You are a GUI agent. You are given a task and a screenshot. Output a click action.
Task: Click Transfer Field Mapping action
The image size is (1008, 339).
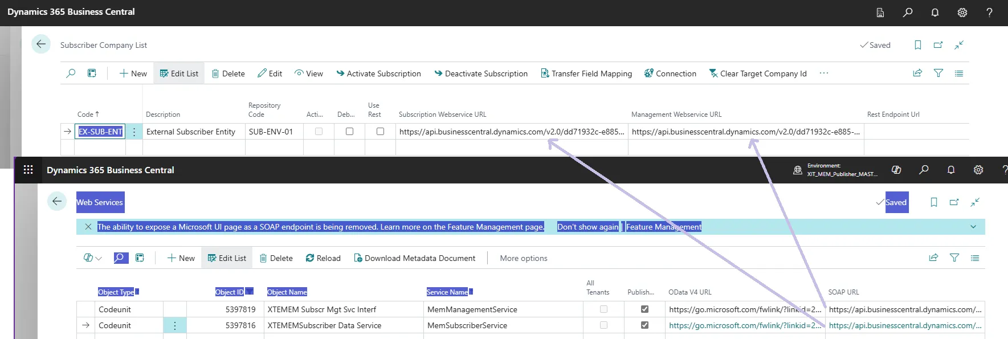(x=586, y=73)
